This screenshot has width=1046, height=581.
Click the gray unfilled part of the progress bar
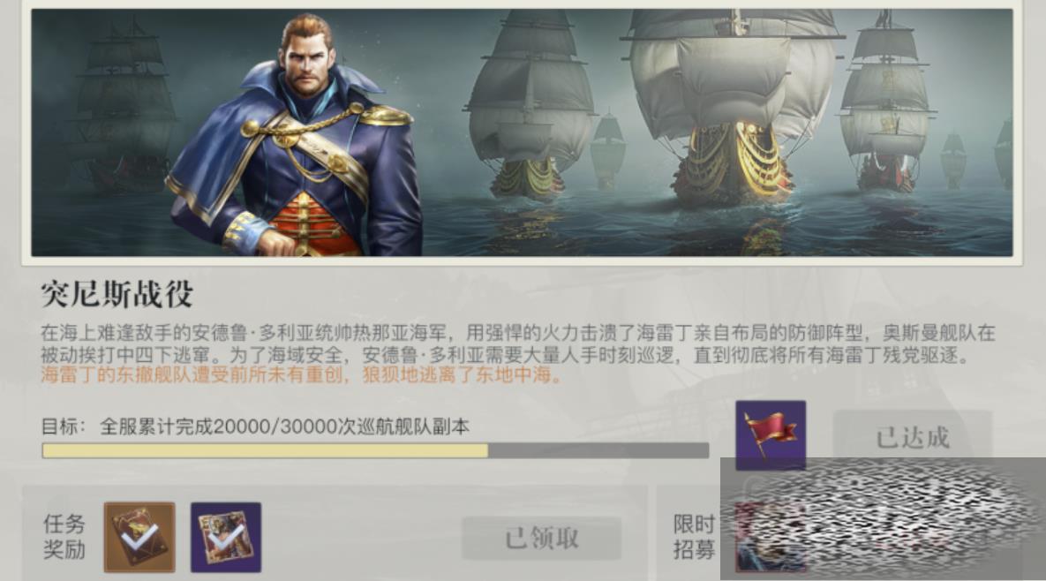pyautogui.click(x=598, y=451)
